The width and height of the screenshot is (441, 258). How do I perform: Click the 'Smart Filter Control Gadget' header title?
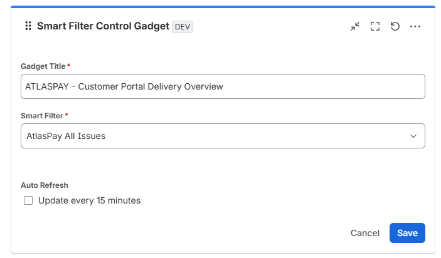coord(104,26)
